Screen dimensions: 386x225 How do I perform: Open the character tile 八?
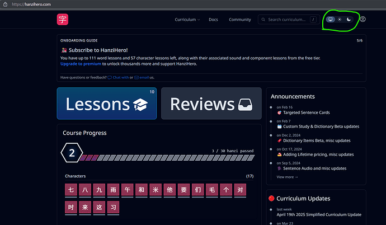tap(85, 190)
